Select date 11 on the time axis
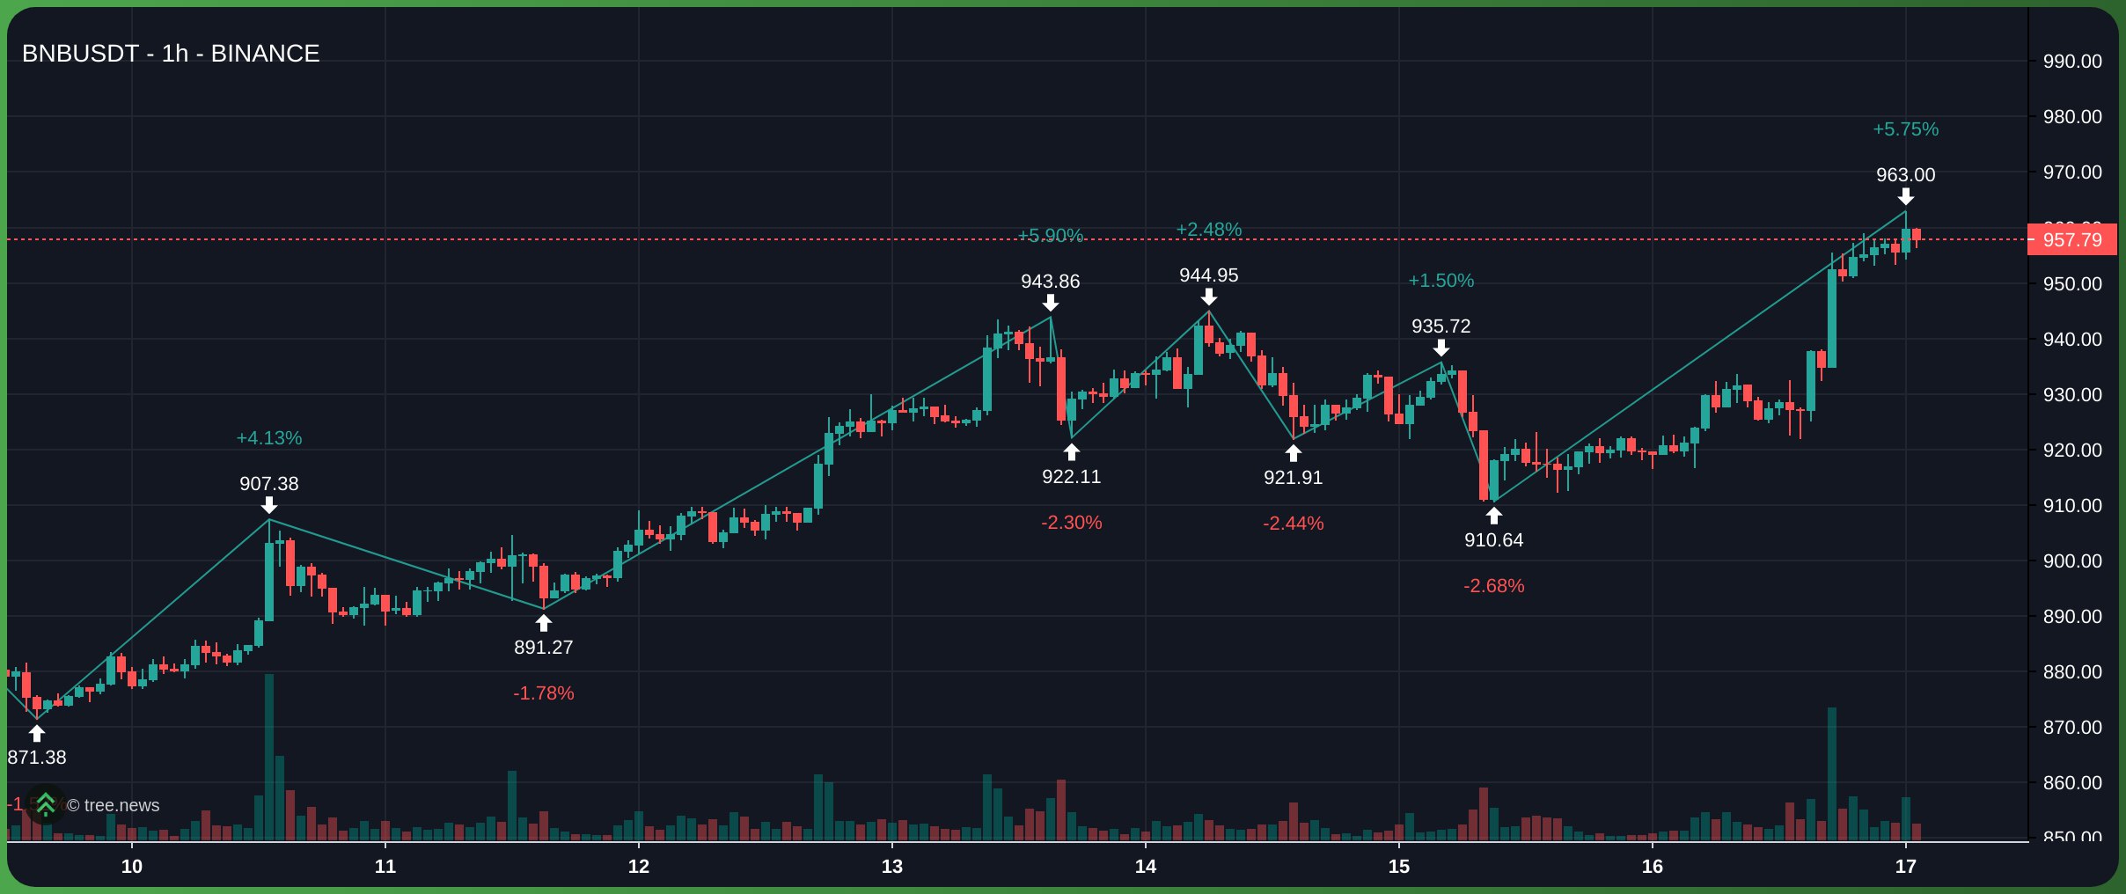 point(385,867)
